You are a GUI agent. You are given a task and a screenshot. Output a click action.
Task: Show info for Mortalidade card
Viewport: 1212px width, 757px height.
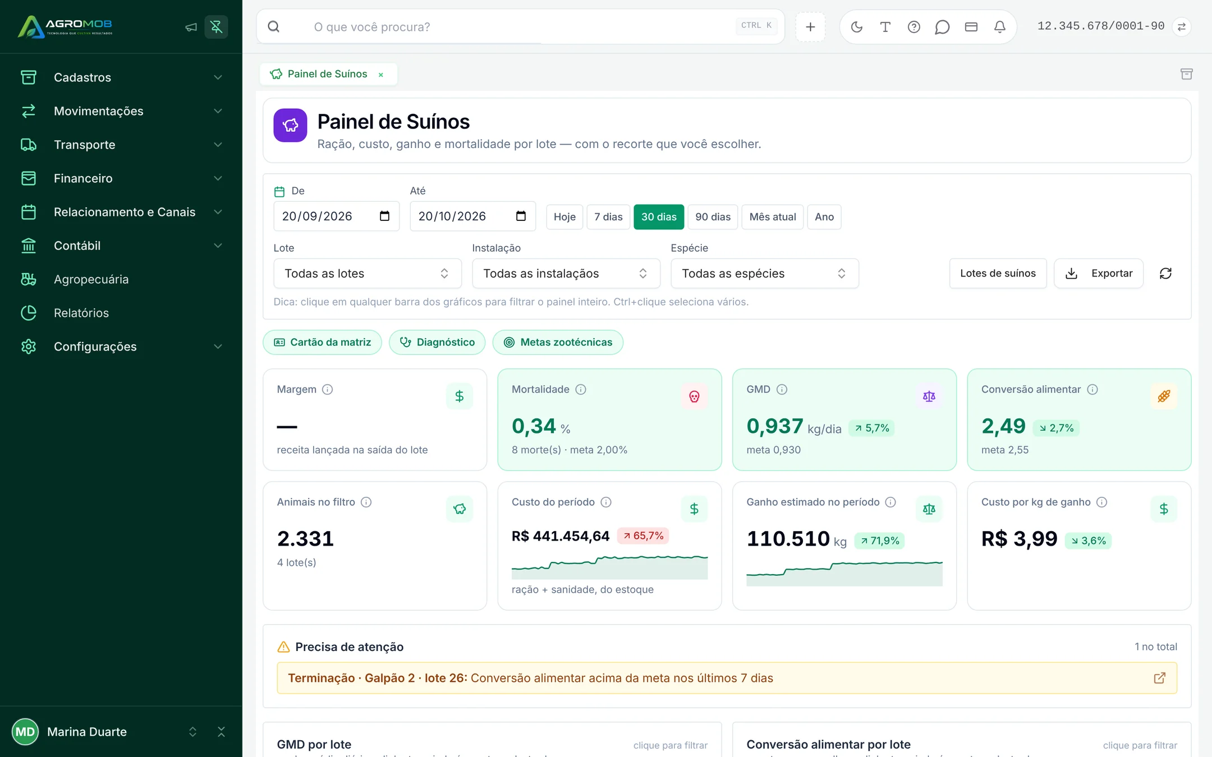(581, 389)
